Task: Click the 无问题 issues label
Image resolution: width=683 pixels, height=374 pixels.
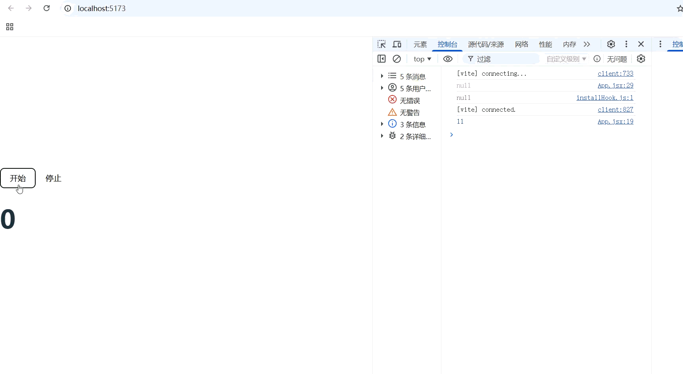Action: tap(617, 59)
